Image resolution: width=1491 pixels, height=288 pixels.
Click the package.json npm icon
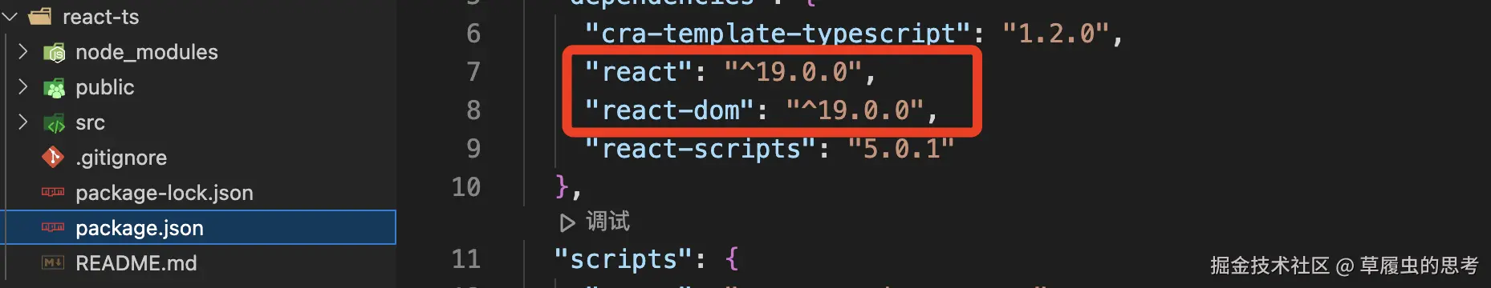(53, 227)
